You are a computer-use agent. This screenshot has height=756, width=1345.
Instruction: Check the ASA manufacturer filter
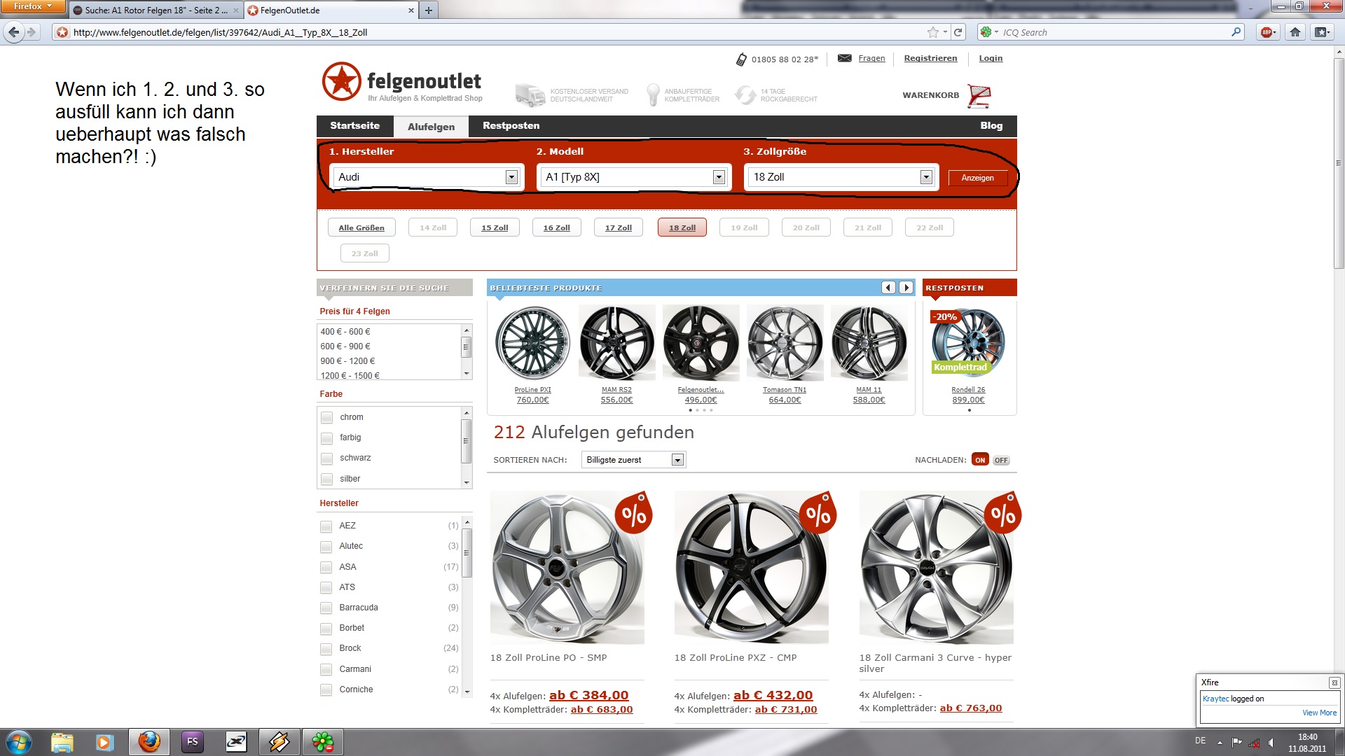pos(326,568)
